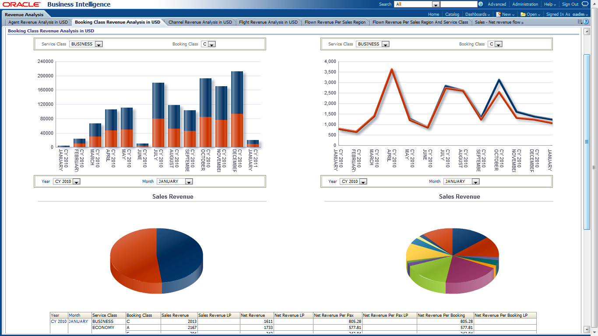Show more tabs with the double-arrow icon
Screen dimensions: 598x336
pos(522,22)
